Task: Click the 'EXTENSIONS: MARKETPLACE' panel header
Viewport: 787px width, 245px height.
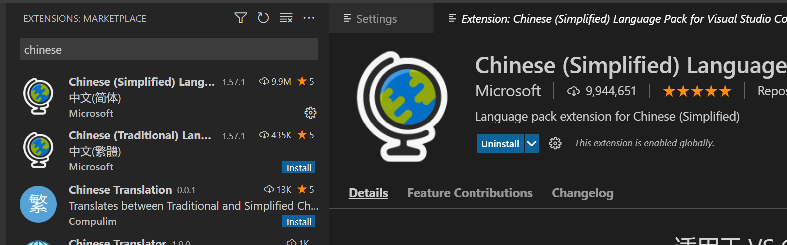Action: pos(85,19)
